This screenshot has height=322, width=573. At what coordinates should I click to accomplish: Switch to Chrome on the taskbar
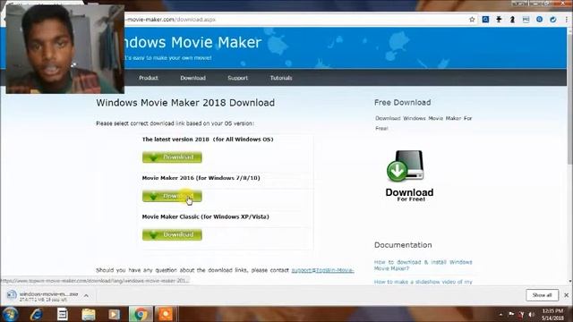pyautogui.click(x=140, y=314)
